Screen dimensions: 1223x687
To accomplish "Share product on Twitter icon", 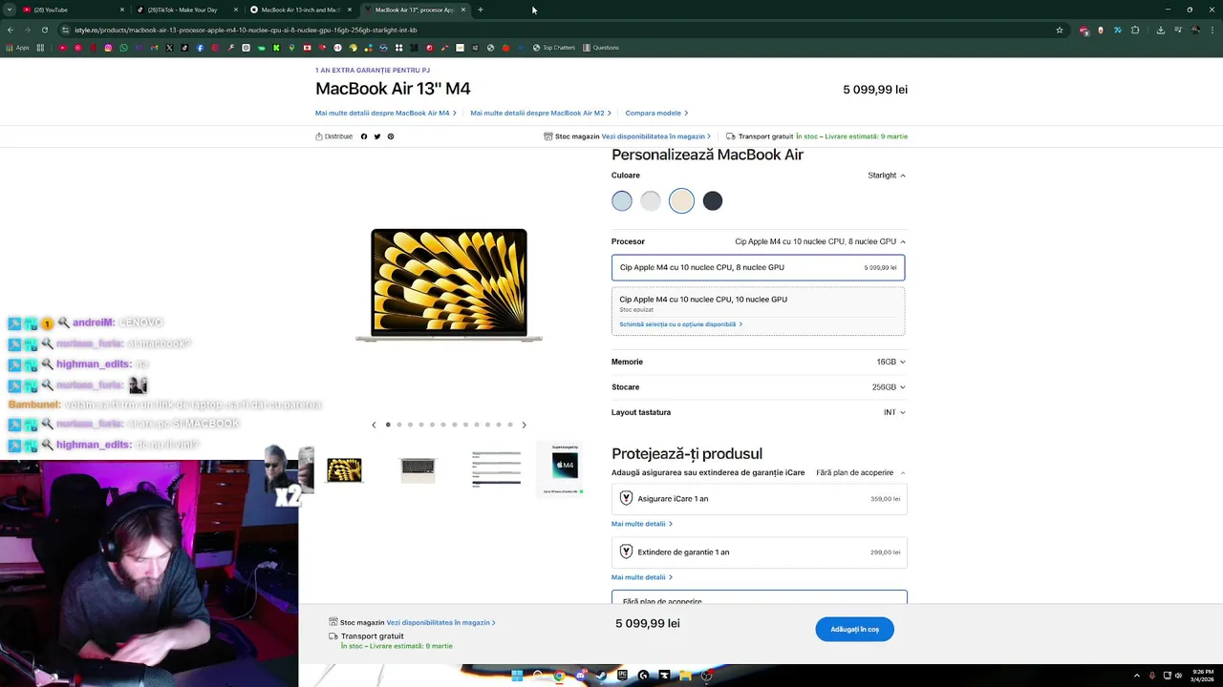I will [x=377, y=136].
